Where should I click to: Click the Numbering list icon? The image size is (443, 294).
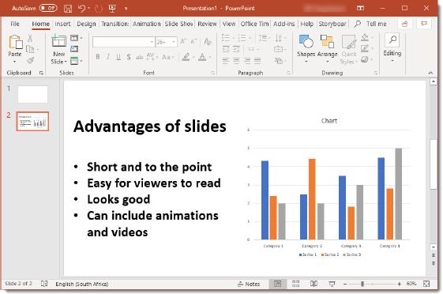pyautogui.click(x=242, y=38)
